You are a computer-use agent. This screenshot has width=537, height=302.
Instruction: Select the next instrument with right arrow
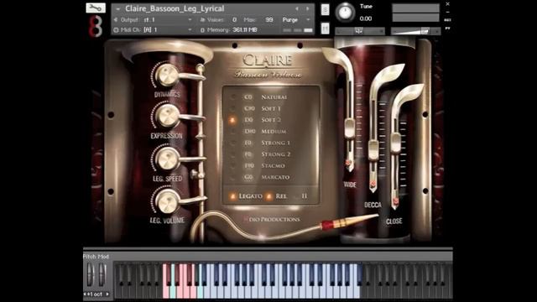click(x=308, y=8)
